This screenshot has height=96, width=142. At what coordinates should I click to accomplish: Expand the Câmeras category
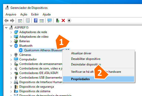(x=11, y=55)
